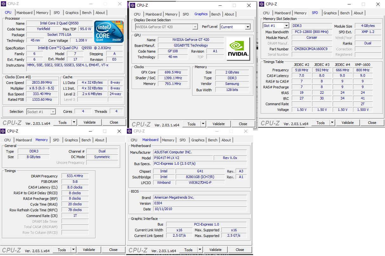Open Mainboard tab in the Graphics window
The width and height of the screenshot is (385, 256).
point(153,14)
